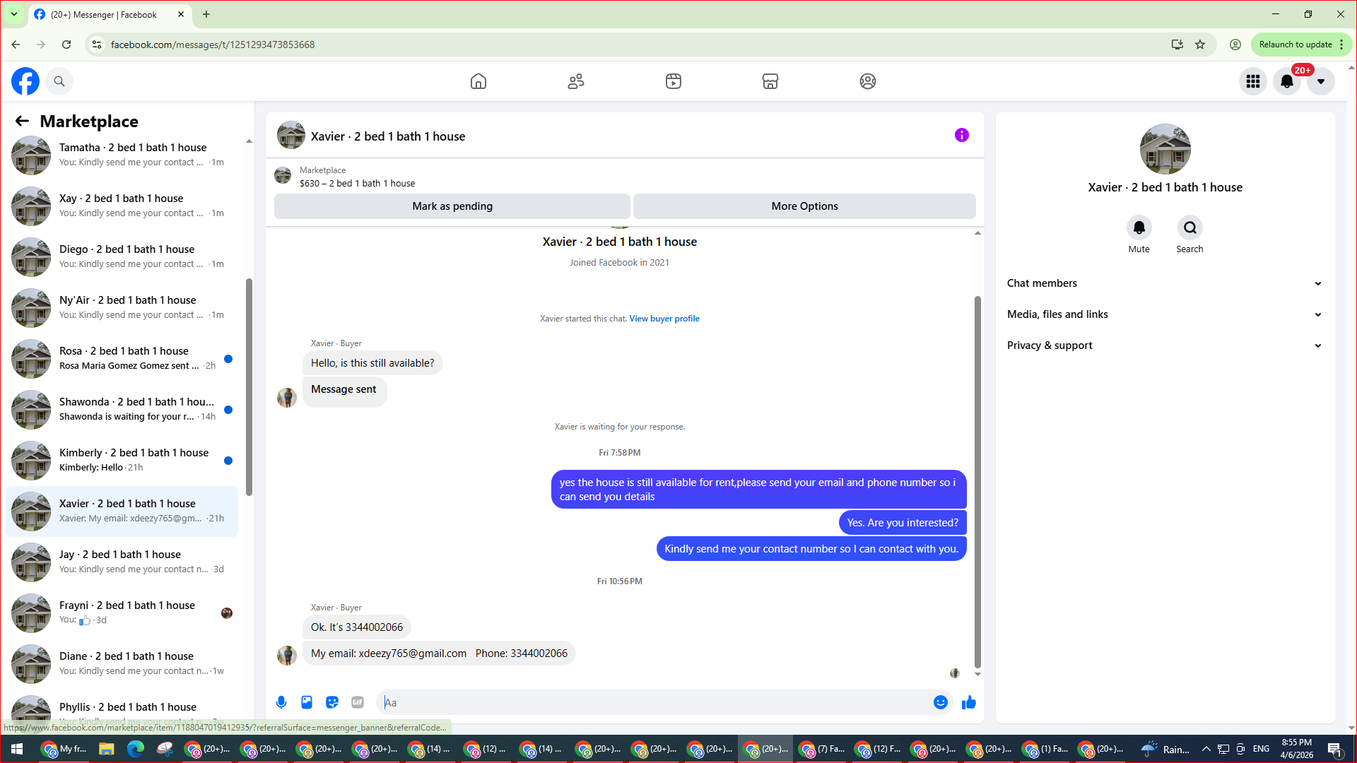Image resolution: width=1357 pixels, height=763 pixels.
Task: Open the Rosa conversation
Action: click(122, 358)
